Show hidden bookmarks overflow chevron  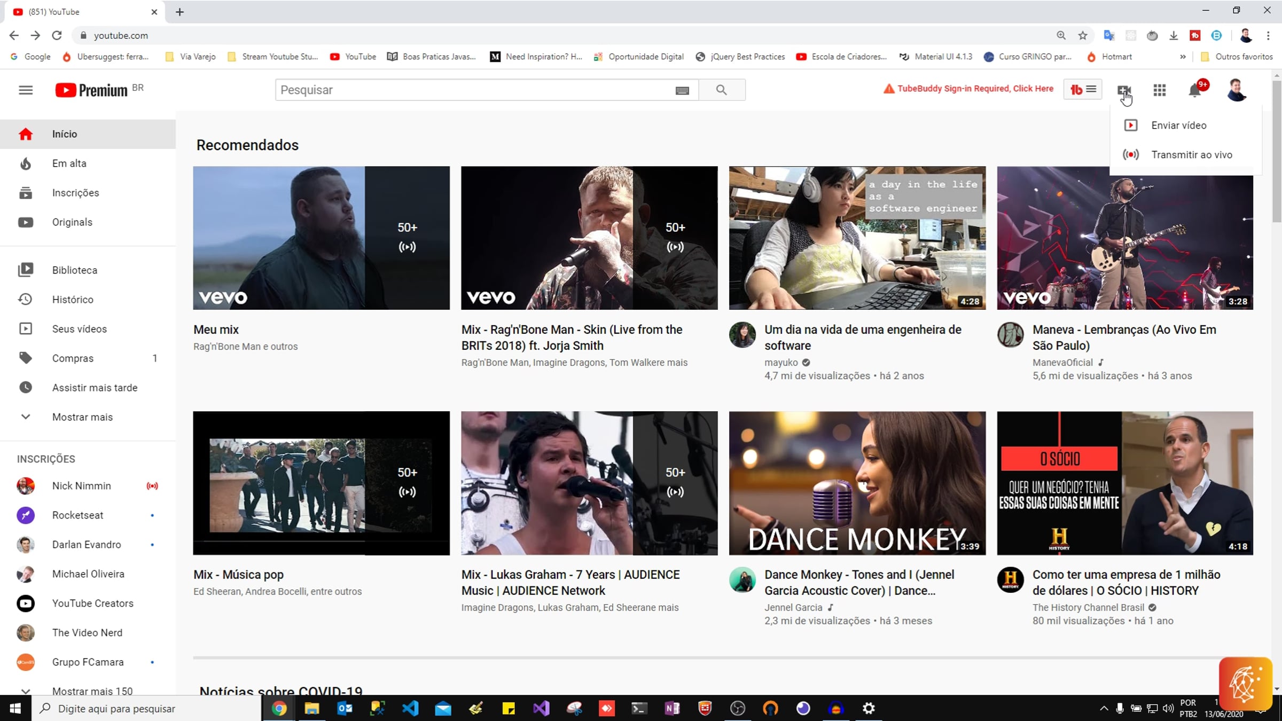(x=1183, y=57)
